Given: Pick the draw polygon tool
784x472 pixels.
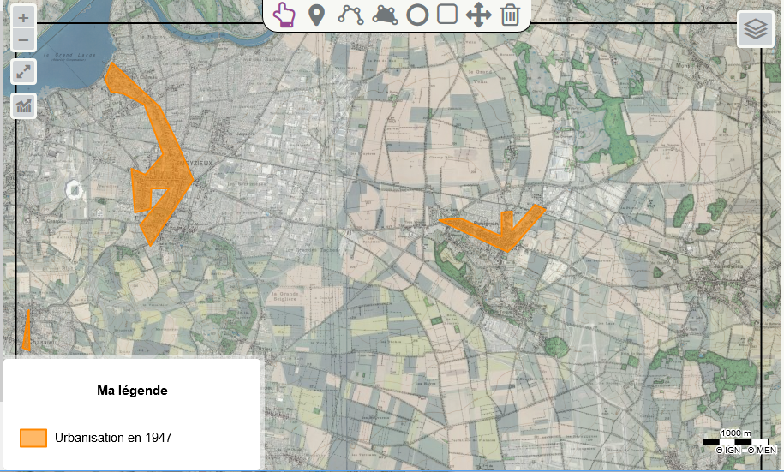Looking at the screenshot, I should click(385, 15).
